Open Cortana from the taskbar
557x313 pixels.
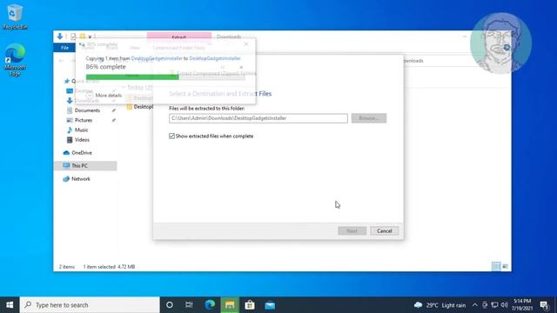pos(170,305)
